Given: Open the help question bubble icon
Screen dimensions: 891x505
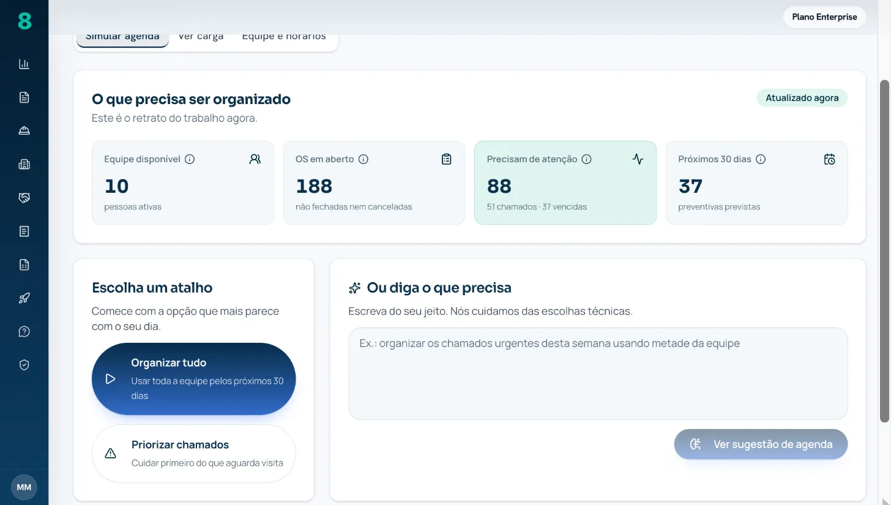Looking at the screenshot, I should [x=24, y=332].
